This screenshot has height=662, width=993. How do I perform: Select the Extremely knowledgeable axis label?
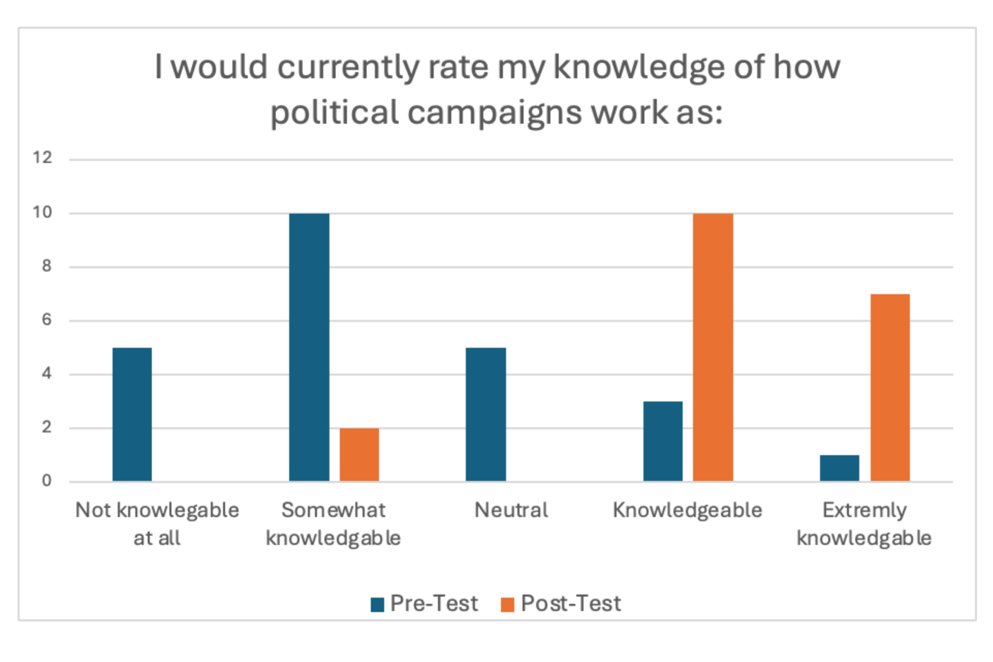(865, 523)
